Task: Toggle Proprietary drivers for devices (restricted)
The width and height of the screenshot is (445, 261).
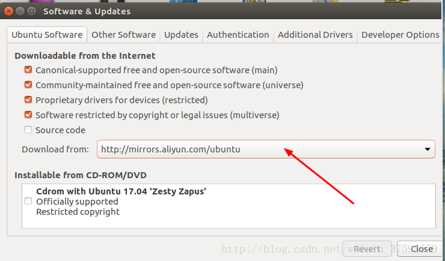Action: [28, 100]
